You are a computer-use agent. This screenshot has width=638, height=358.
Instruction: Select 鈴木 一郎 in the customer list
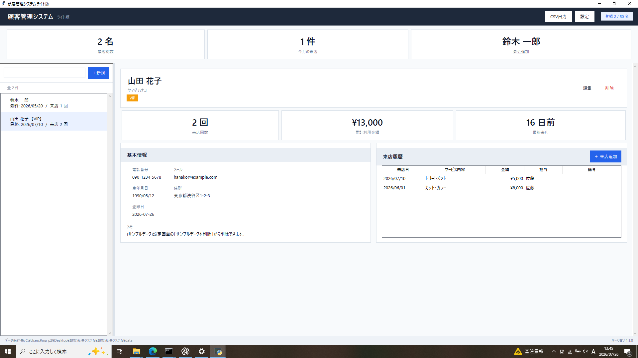coord(53,103)
